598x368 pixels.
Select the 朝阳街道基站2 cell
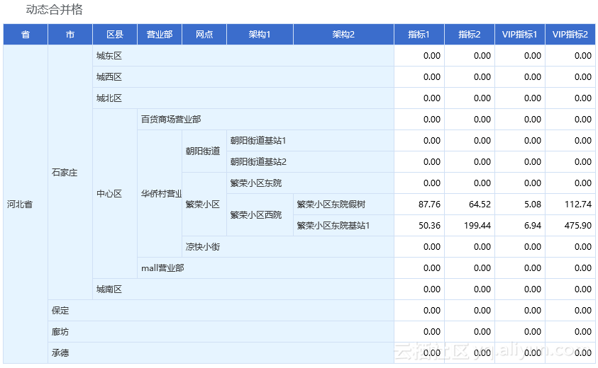pyautogui.click(x=310, y=162)
